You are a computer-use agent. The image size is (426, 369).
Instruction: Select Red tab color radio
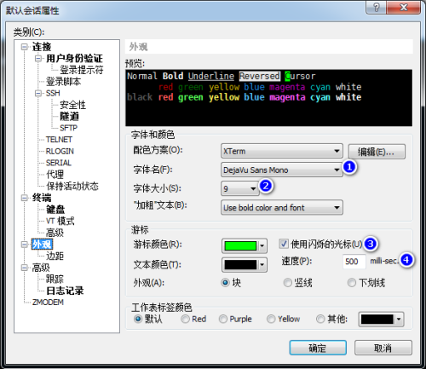point(185,319)
